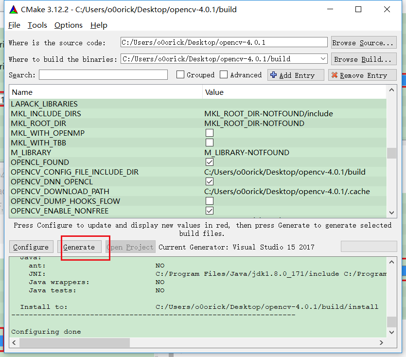This screenshot has width=406, height=357.
Task: Click the output log vertical scrollbar thumb
Action: pos(392,322)
